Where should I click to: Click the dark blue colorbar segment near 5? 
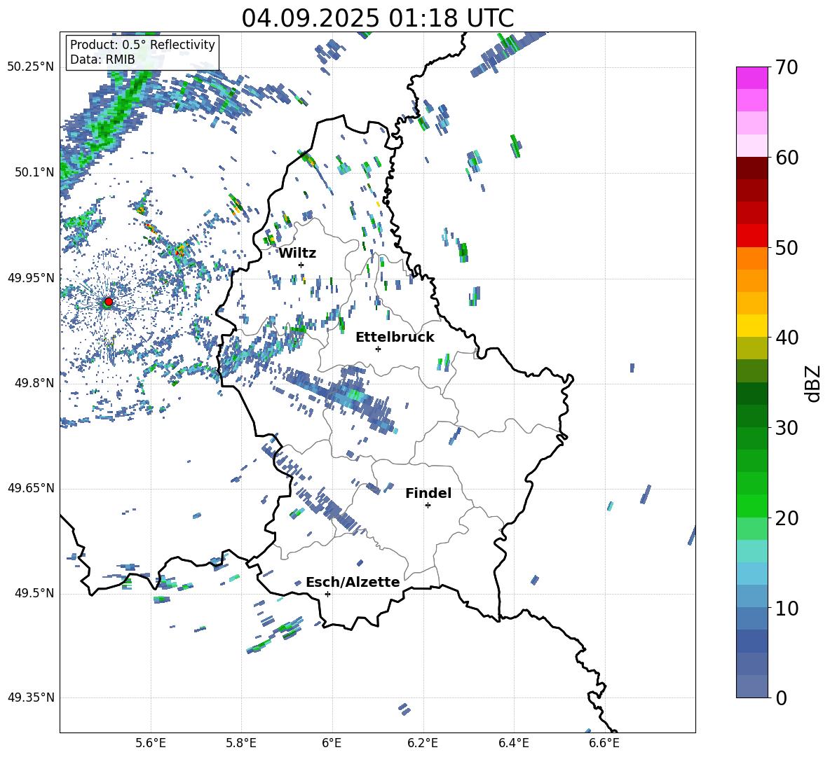[x=751, y=641]
